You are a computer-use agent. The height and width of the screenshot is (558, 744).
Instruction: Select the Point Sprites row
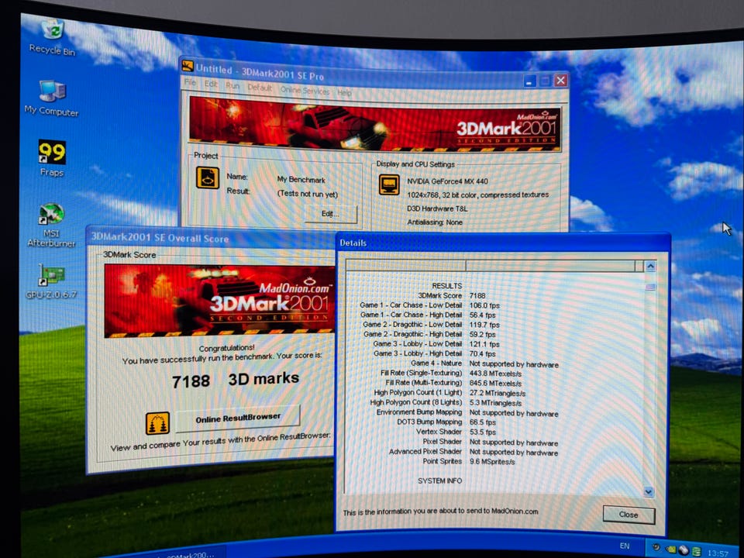tap(469, 461)
